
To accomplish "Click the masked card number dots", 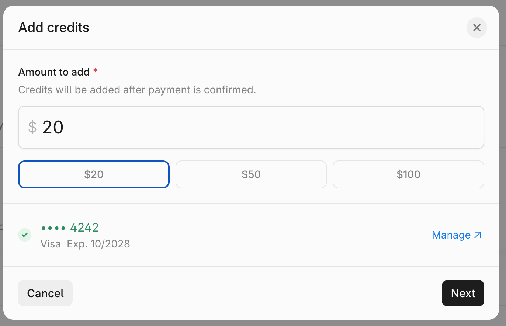I will pyautogui.click(x=53, y=228).
